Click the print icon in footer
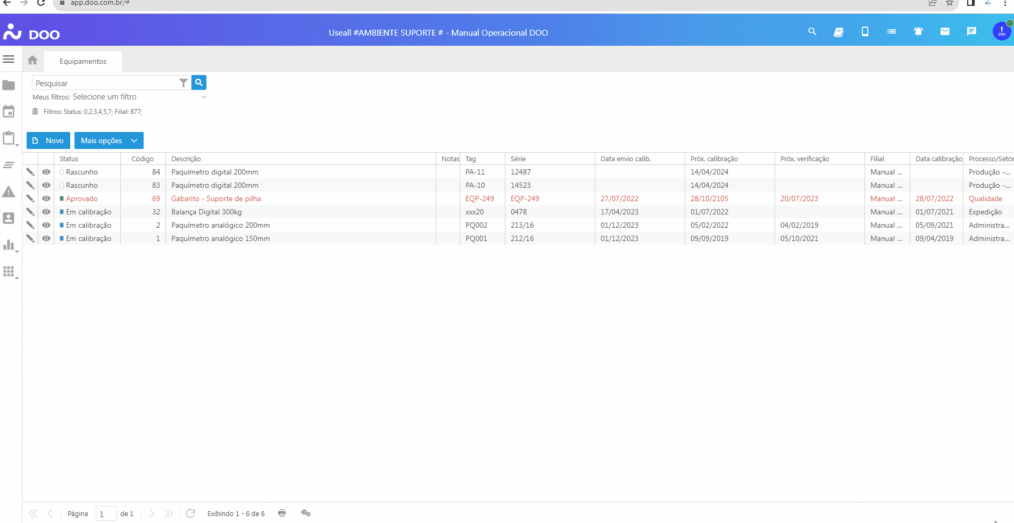 coord(282,513)
